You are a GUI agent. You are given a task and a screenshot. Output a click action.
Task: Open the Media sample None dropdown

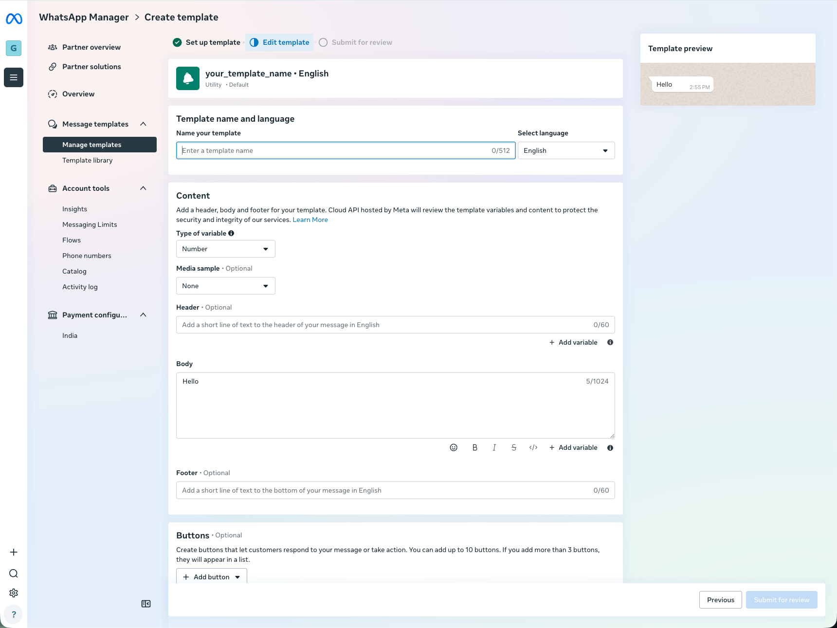point(225,286)
